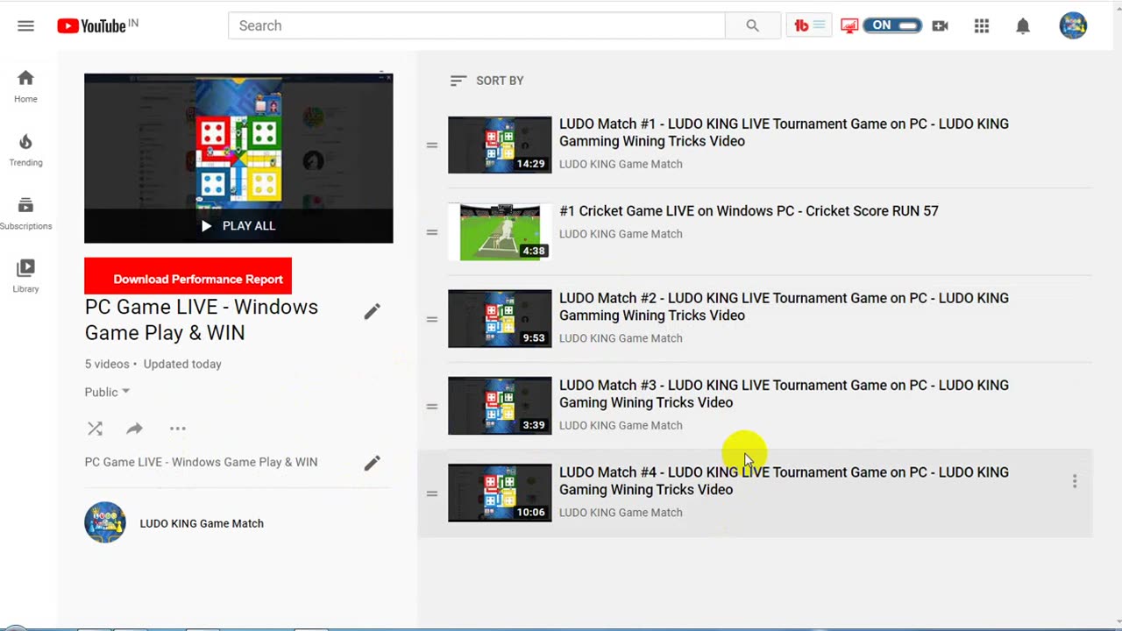
Task: Open the LUDO Match #3 thumbnail
Action: click(x=500, y=406)
